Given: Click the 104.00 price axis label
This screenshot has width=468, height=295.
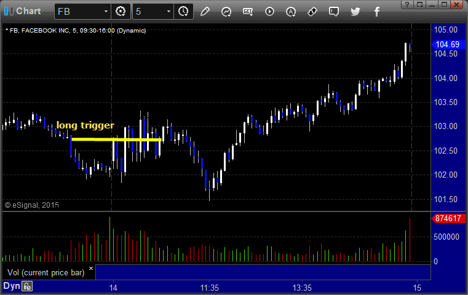Looking at the screenshot, I should [446, 78].
